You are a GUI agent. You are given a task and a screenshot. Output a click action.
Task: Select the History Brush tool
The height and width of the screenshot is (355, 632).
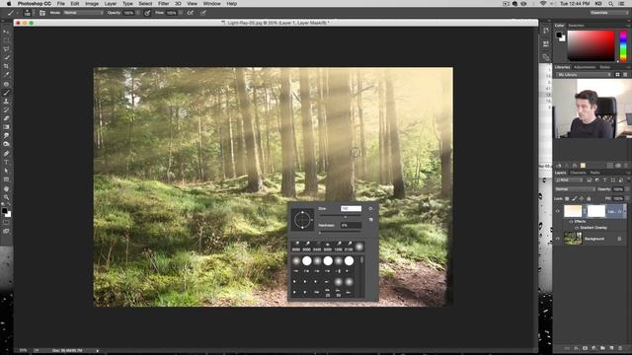tap(6, 109)
